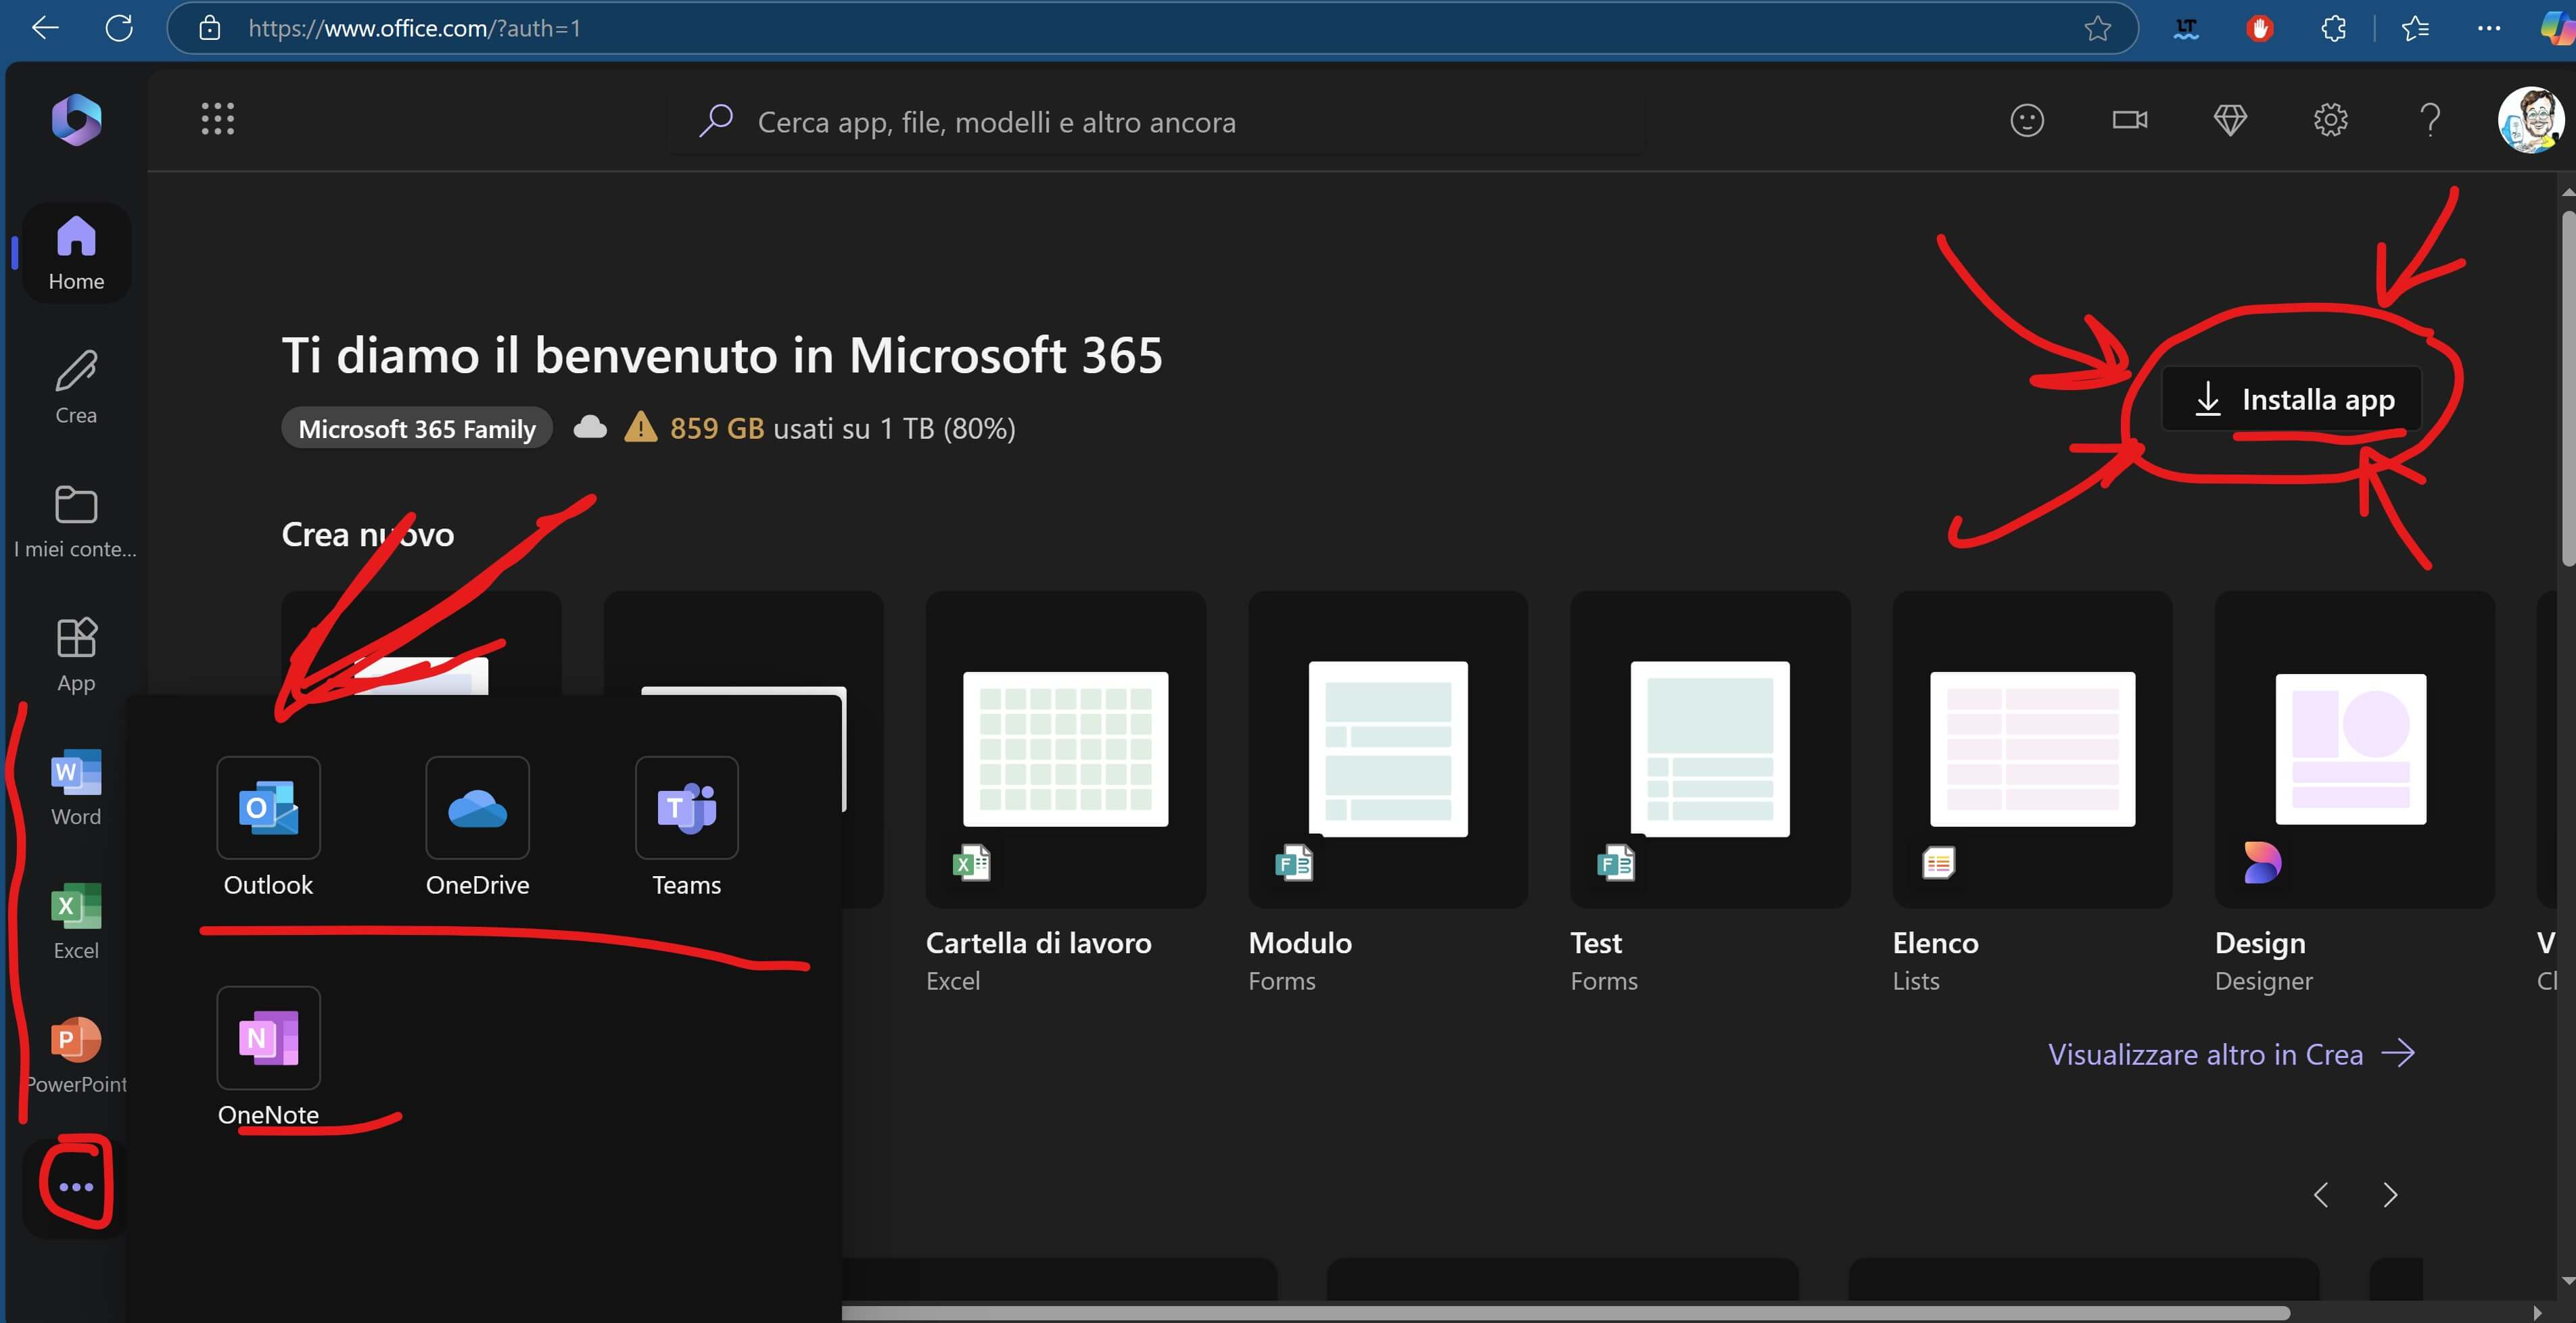Screen dimensions: 2576x1323
Task: Click the Installa app button
Action: [2292, 400]
